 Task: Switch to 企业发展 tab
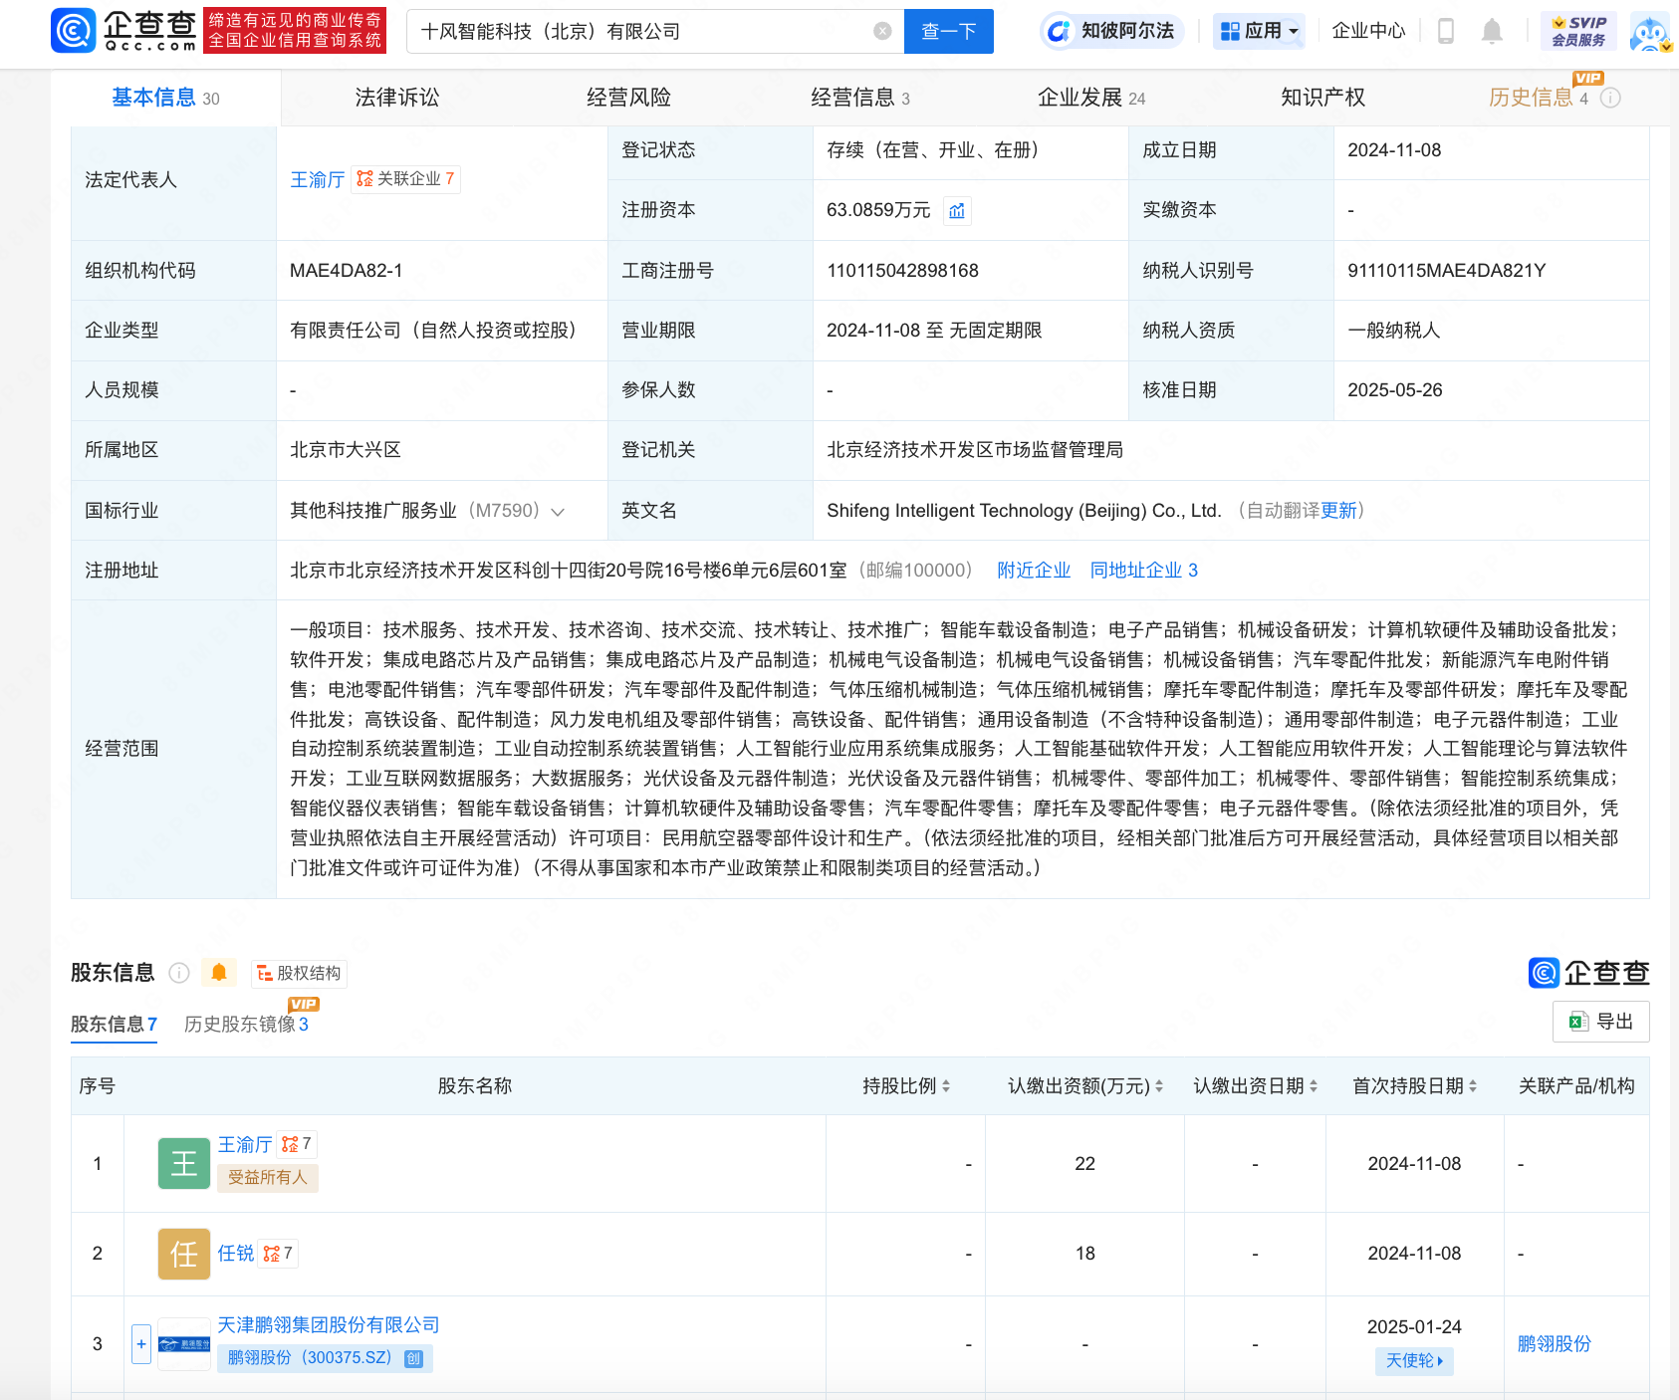[x=1091, y=98]
